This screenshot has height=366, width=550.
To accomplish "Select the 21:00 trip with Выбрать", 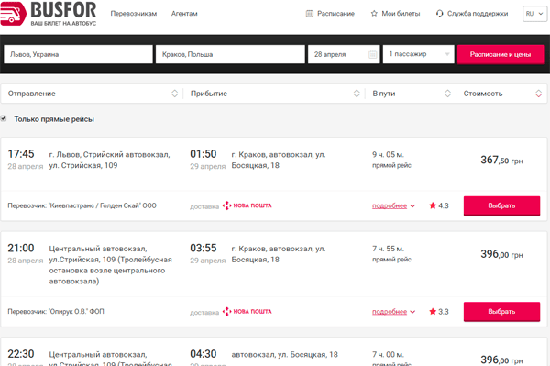I will [501, 312].
